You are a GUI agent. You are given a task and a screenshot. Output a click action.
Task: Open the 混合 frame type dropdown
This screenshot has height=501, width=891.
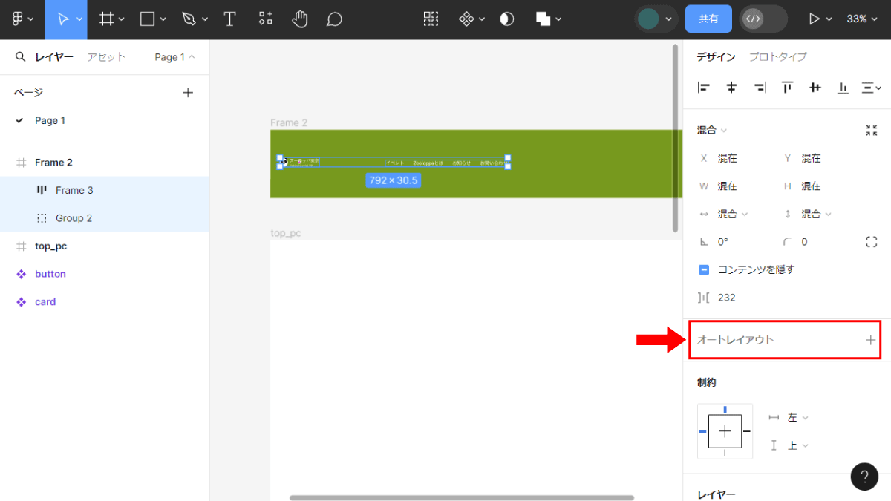coord(711,131)
